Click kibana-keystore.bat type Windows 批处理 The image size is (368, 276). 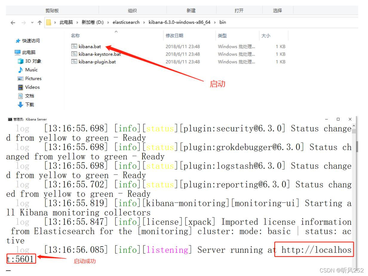(x=237, y=54)
